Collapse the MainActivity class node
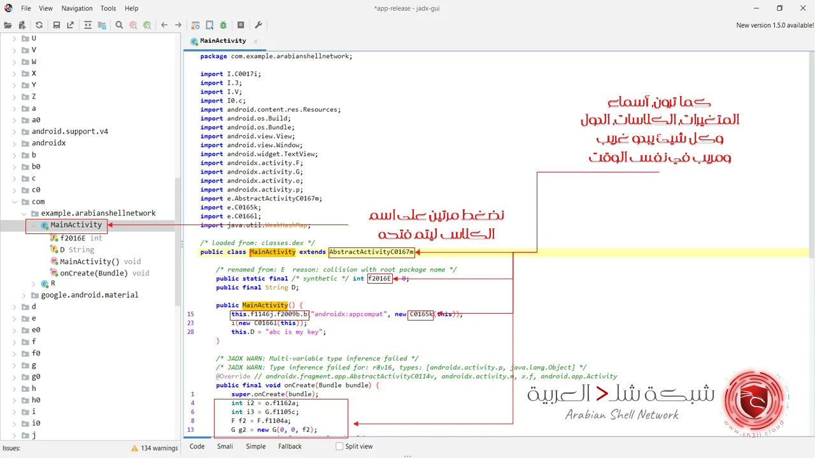This screenshot has height=458, width=815. coord(33,225)
